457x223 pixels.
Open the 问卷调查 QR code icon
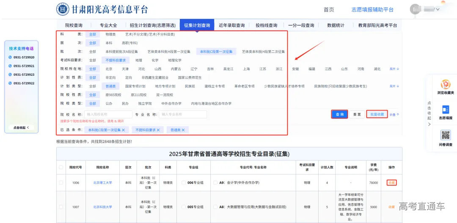tap(445, 135)
